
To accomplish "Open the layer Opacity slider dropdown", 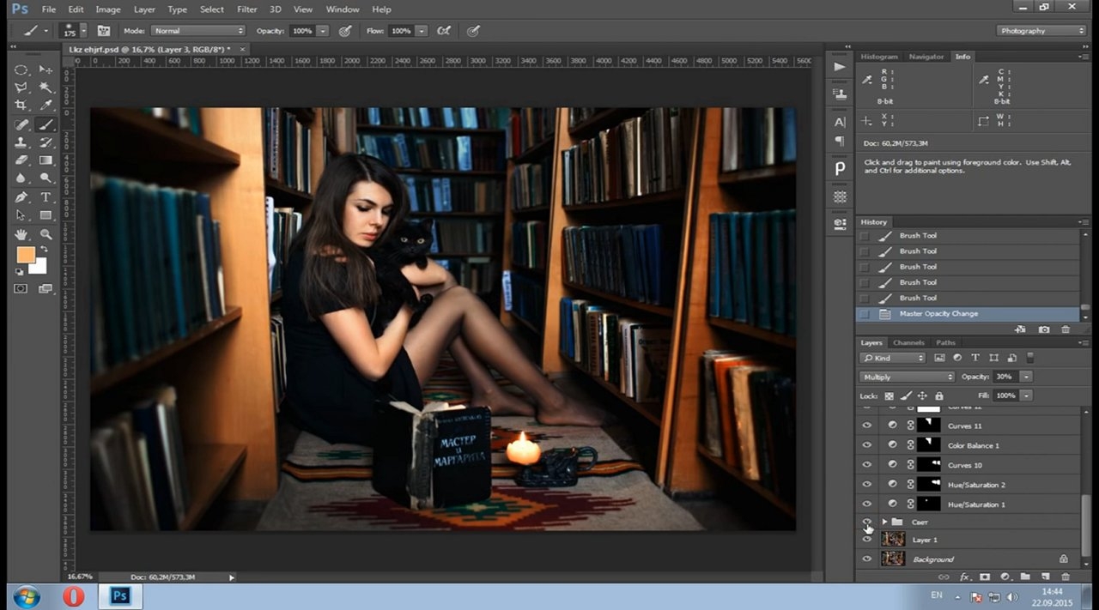I will click(1026, 377).
